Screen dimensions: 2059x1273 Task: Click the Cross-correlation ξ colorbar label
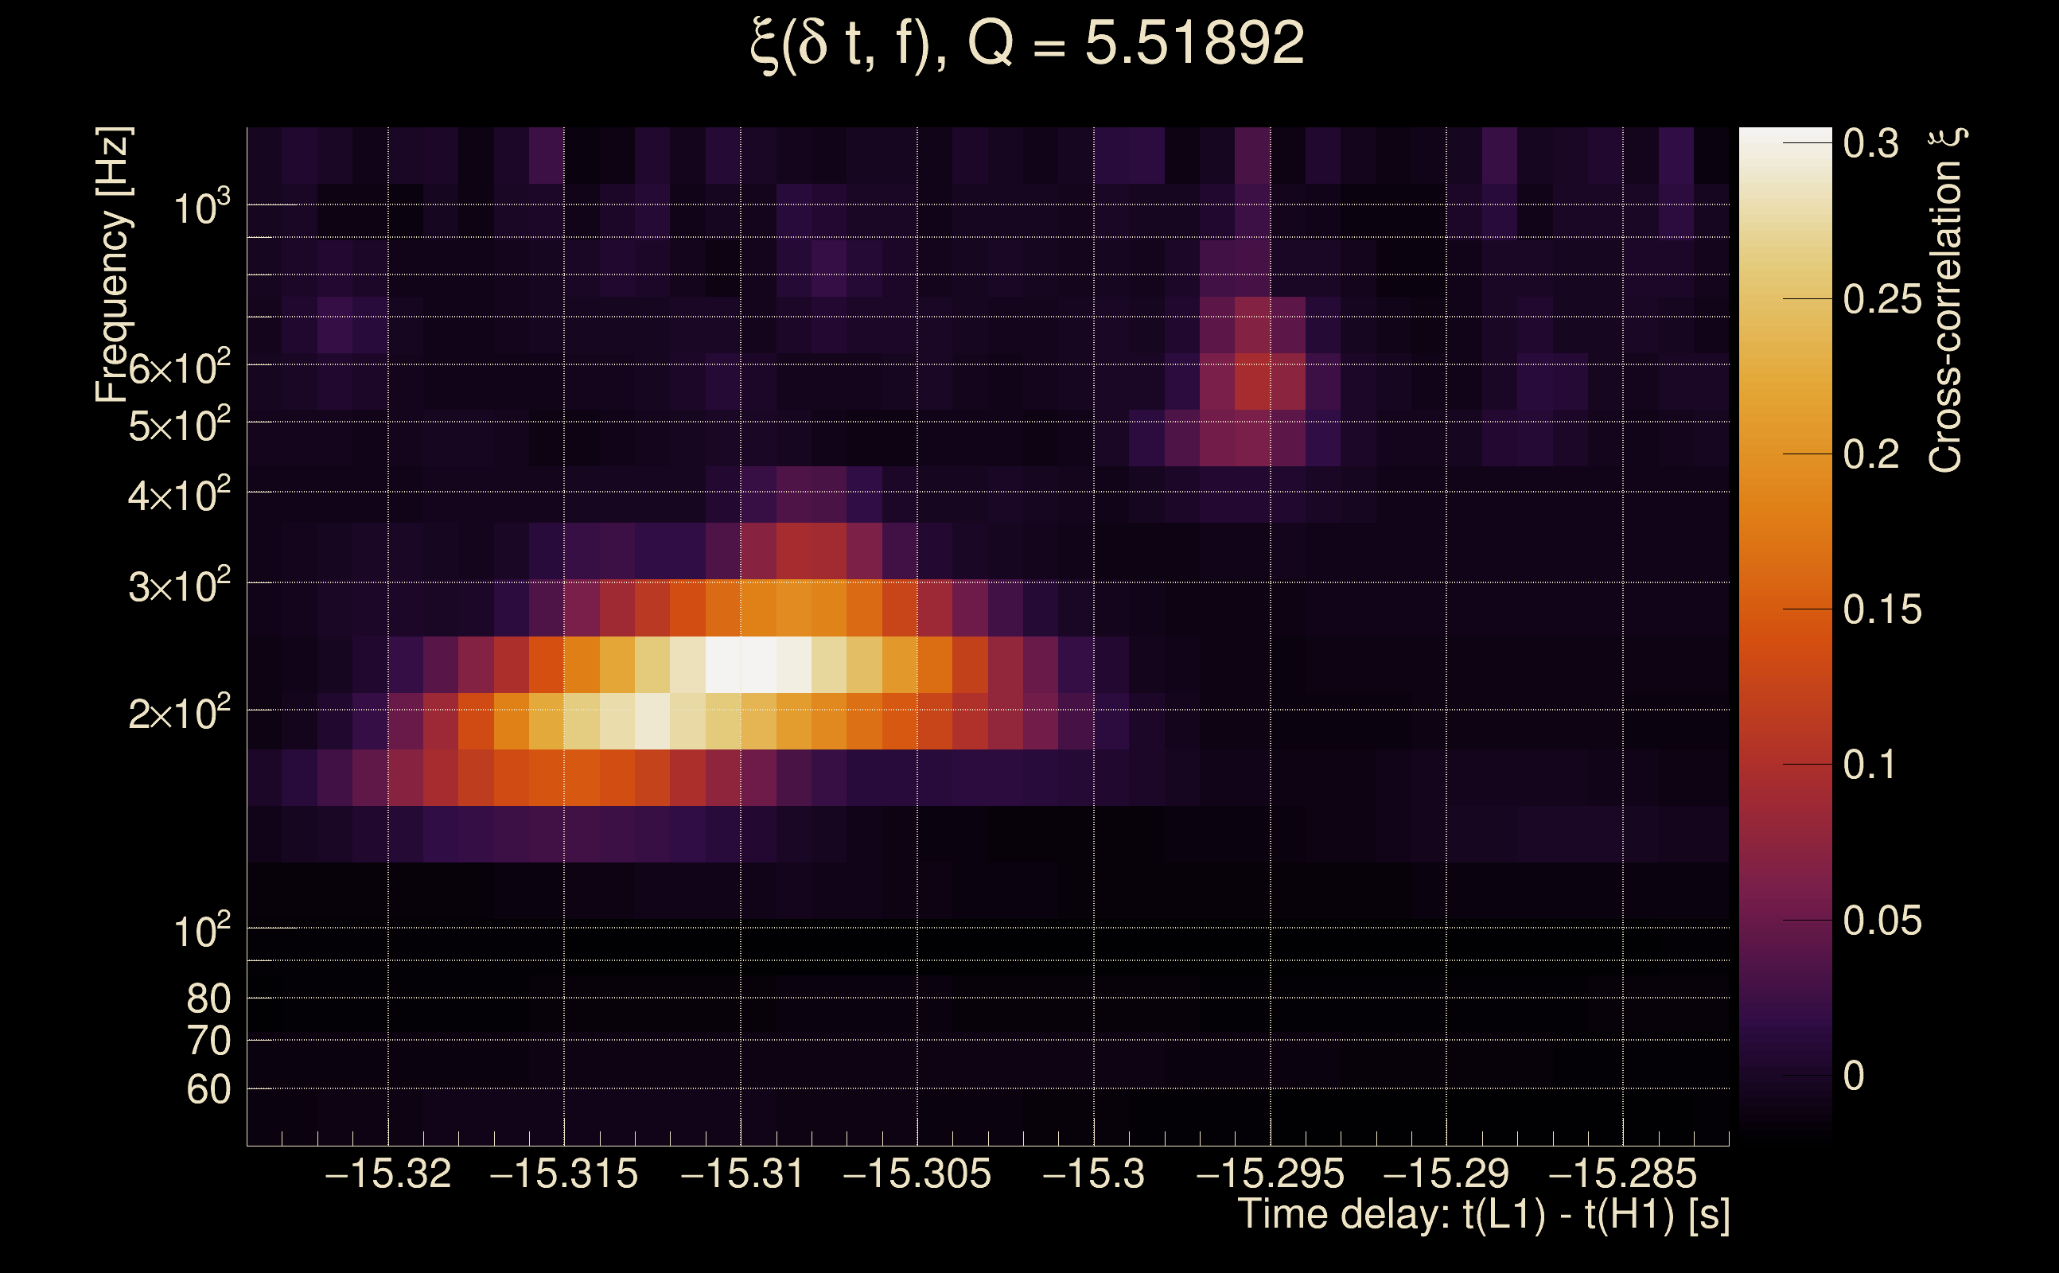pos(1946,301)
